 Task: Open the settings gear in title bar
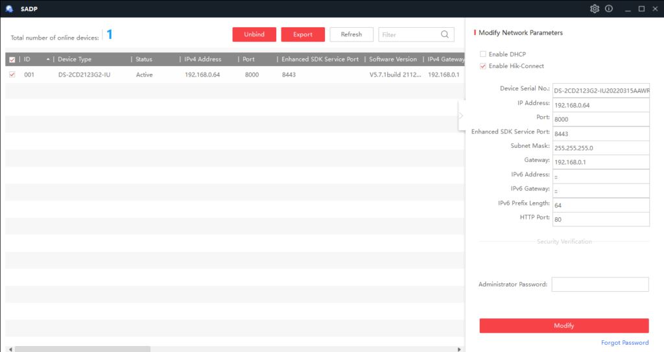pos(595,8)
